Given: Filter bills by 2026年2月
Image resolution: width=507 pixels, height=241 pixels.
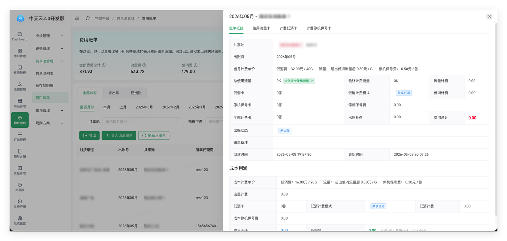Looking at the screenshot, I should tap(171, 107).
